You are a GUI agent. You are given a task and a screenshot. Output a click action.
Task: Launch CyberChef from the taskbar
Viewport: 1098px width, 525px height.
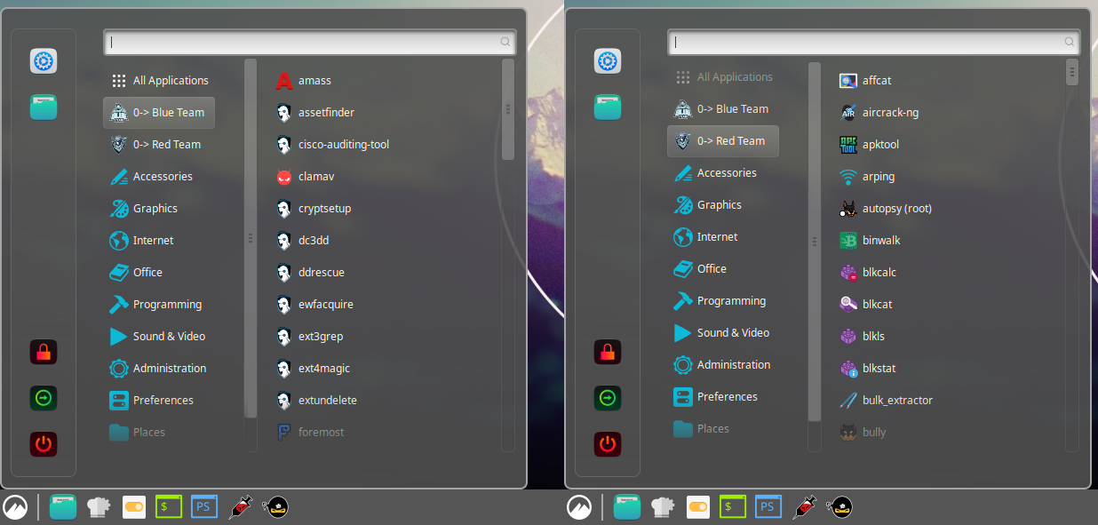[99, 506]
